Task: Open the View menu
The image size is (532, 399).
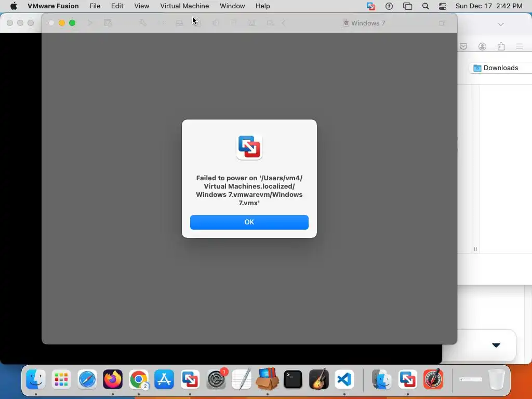Action: pyautogui.click(x=141, y=6)
